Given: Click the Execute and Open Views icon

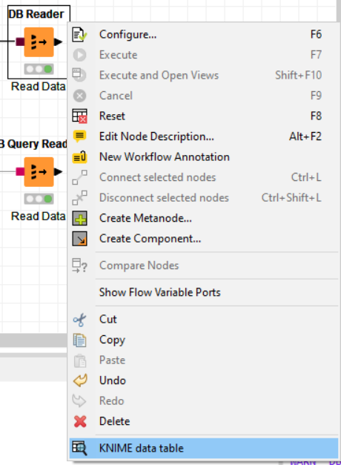Looking at the screenshot, I should coord(79,75).
